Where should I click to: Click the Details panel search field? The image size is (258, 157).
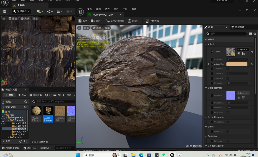(226, 34)
